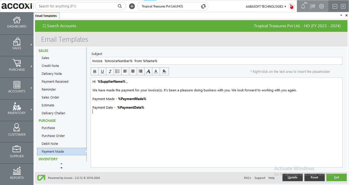Expand the PURCHASE module arrow in sidebar
Image resolution: width=349 pixels, height=185 pixels.
tap(32, 67)
